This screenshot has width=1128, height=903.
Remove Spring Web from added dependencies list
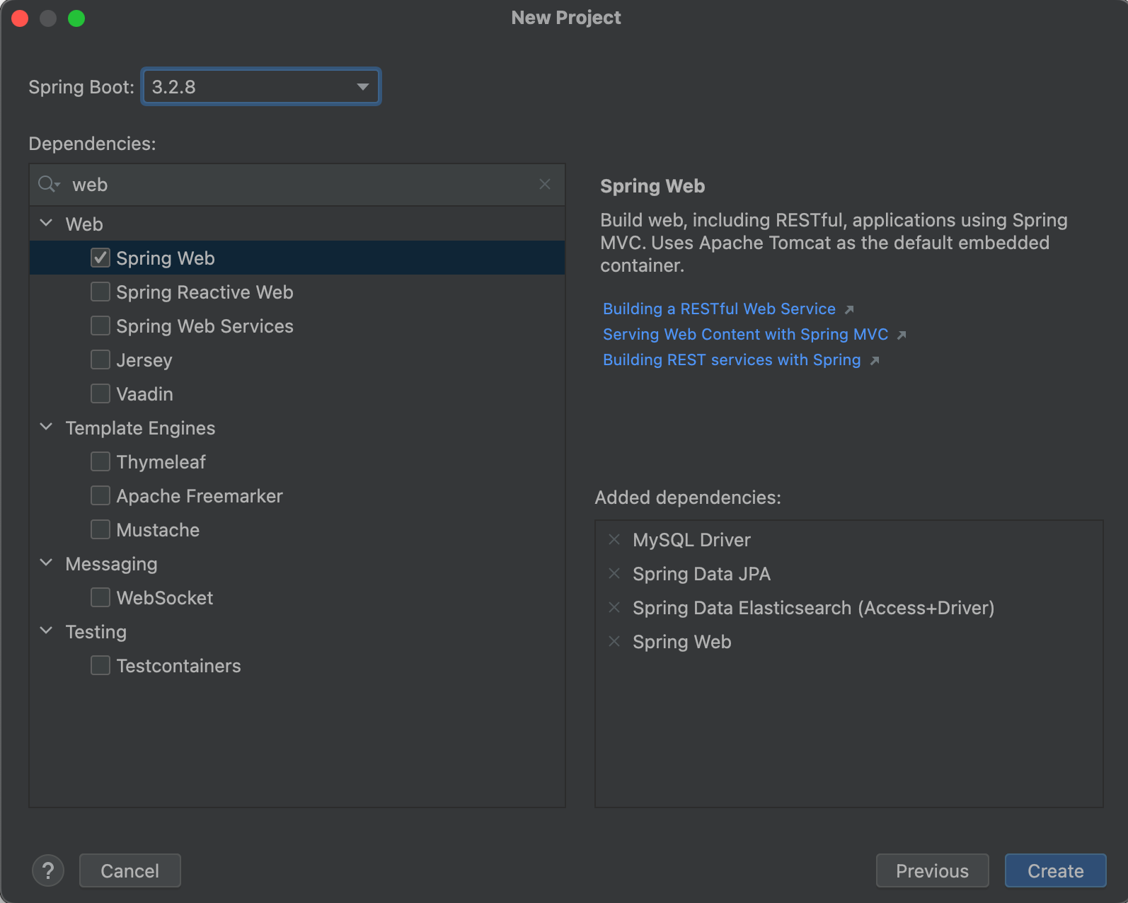(614, 642)
